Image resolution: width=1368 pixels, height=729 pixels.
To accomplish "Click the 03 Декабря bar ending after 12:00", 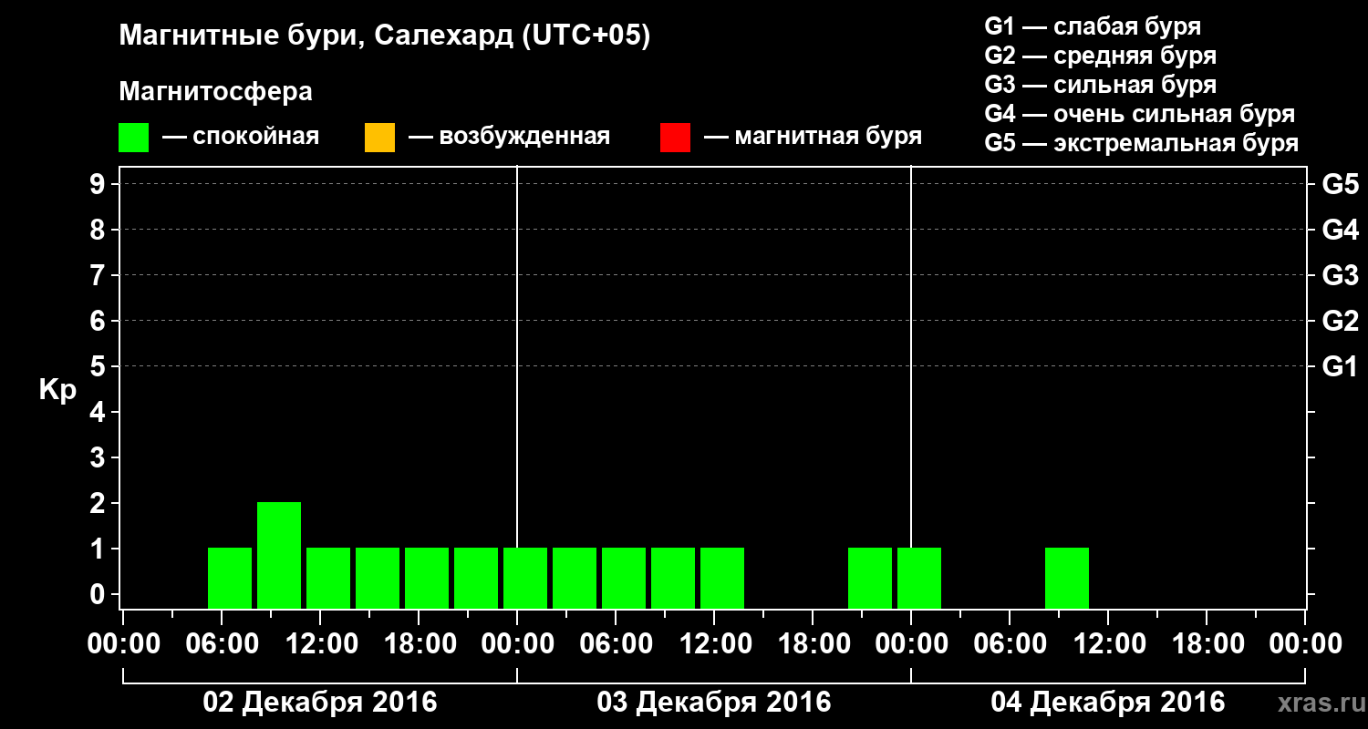I will point(722,578).
